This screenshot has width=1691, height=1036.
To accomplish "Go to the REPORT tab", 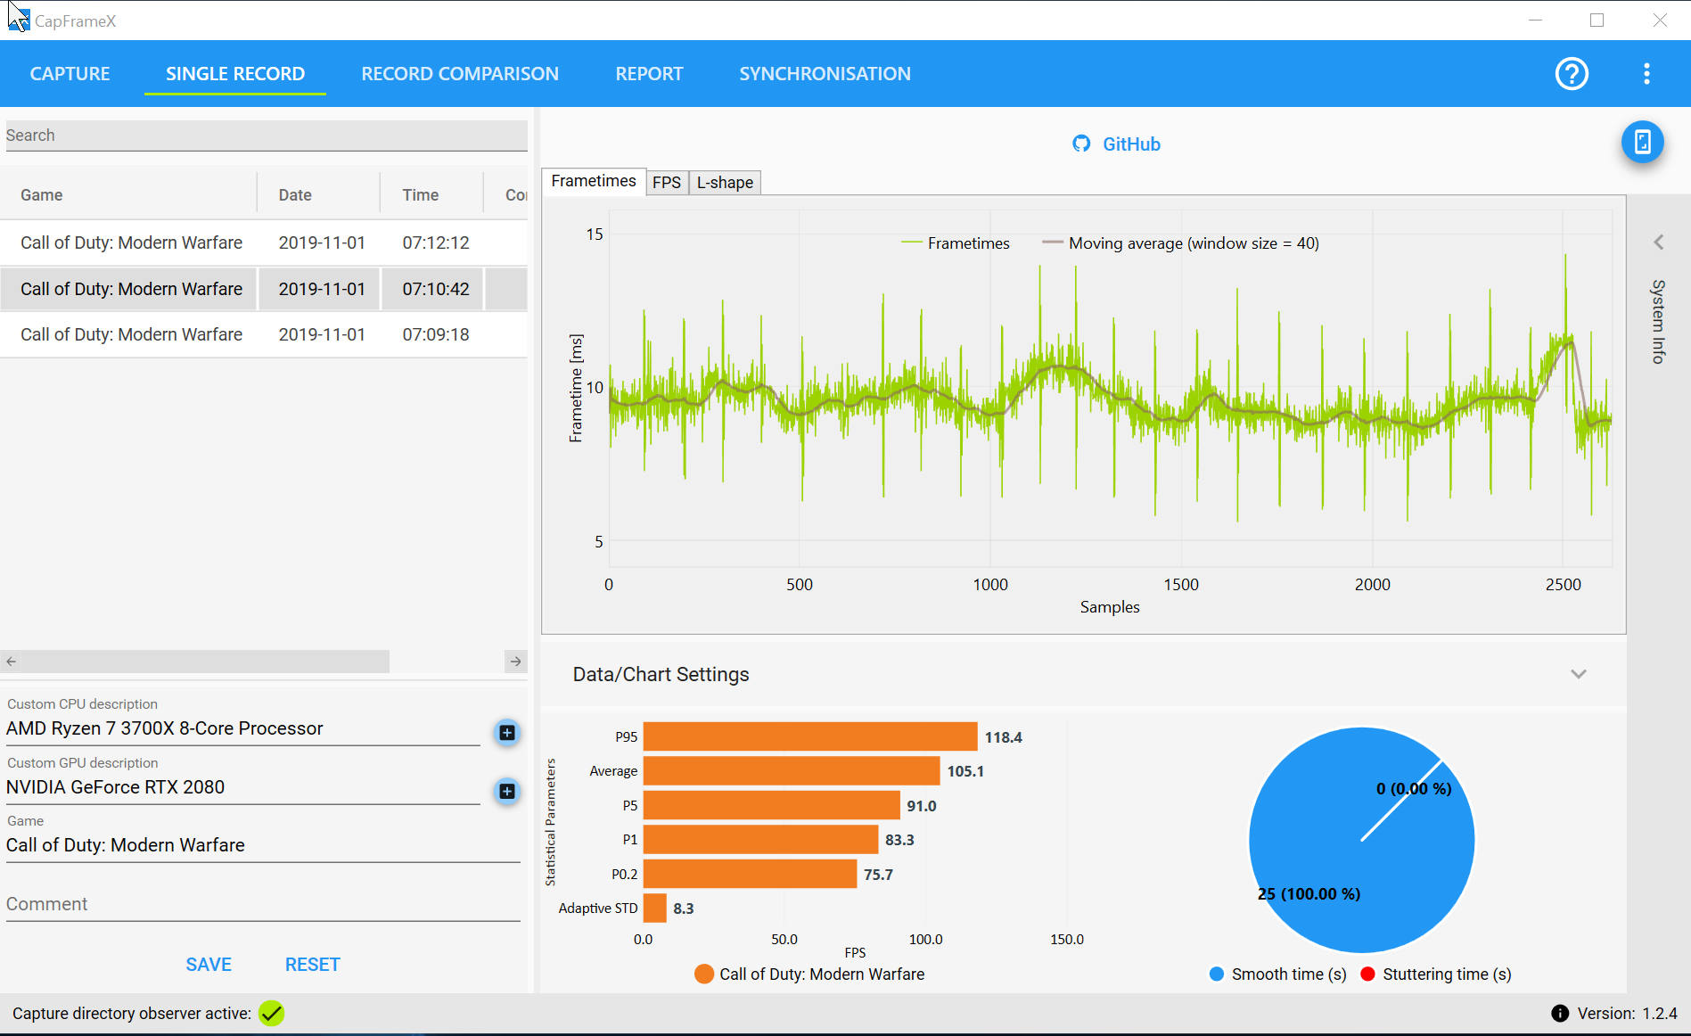I will click(x=649, y=74).
